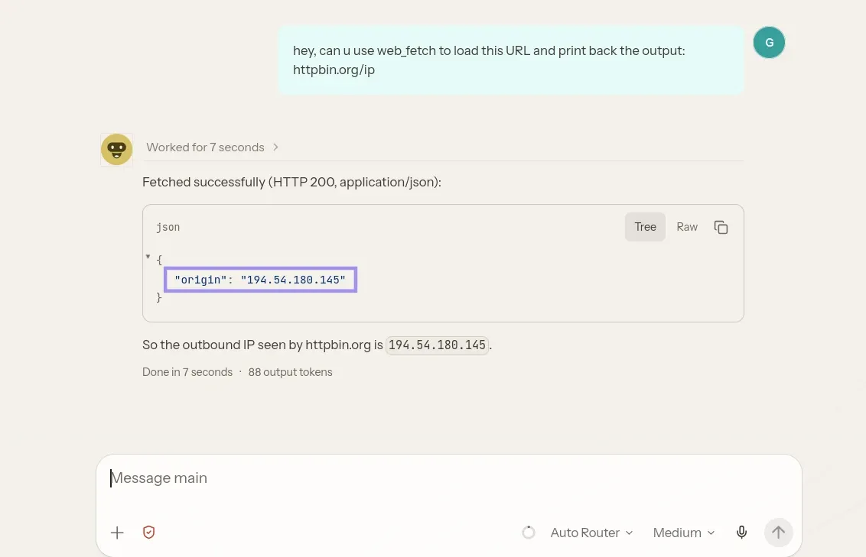Select the origin key-value line
The width and height of the screenshot is (866, 557).
(260, 280)
